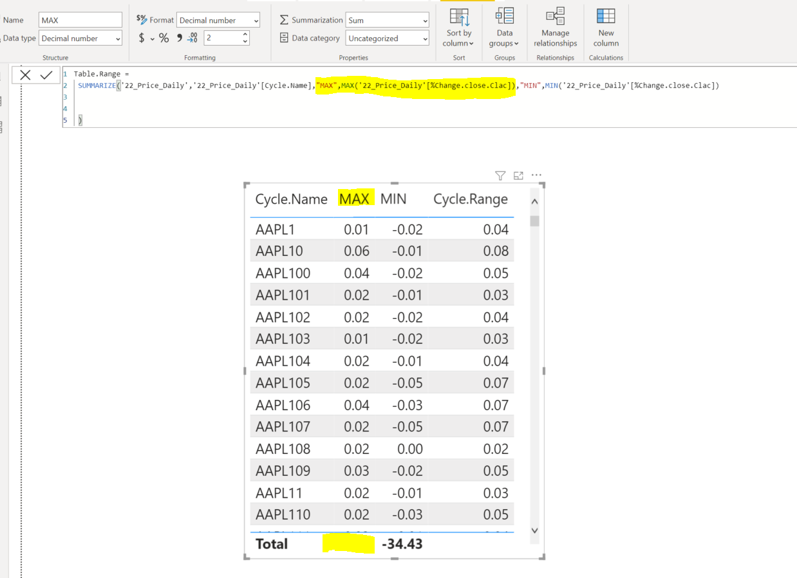The width and height of the screenshot is (797, 578).
Task: Decrease decimal places stepper down arrow
Action: tap(245, 42)
